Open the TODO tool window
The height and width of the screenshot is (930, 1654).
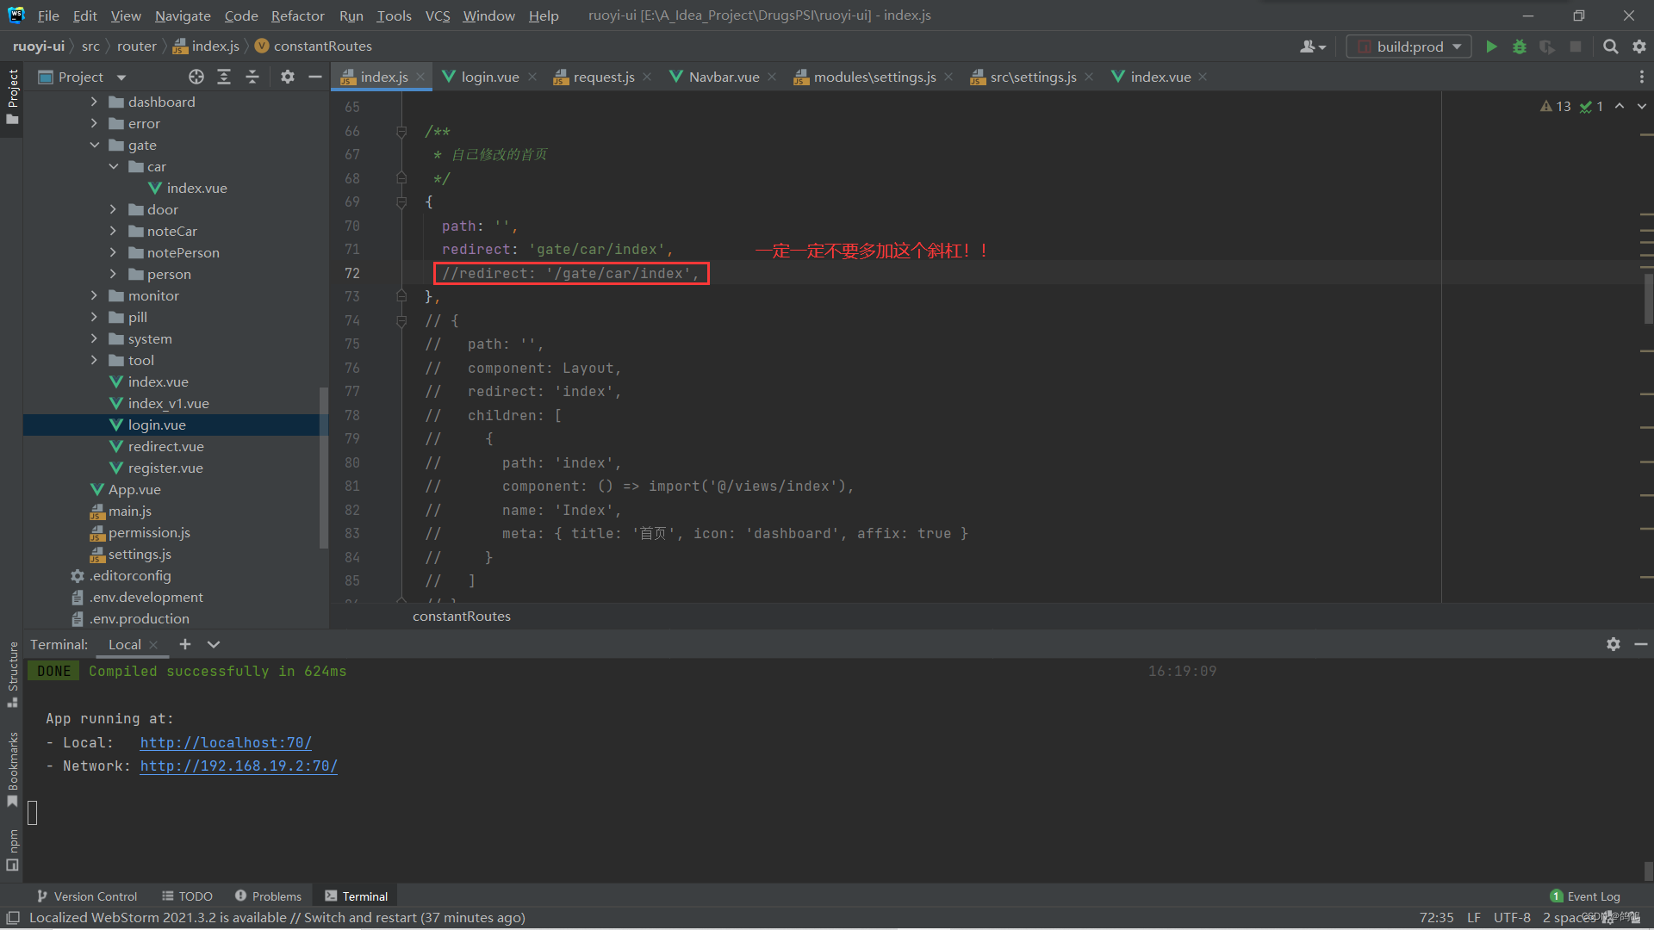187,896
